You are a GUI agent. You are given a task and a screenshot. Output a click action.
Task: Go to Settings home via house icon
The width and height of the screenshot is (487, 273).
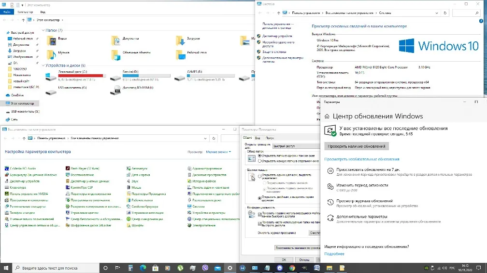click(x=327, y=117)
